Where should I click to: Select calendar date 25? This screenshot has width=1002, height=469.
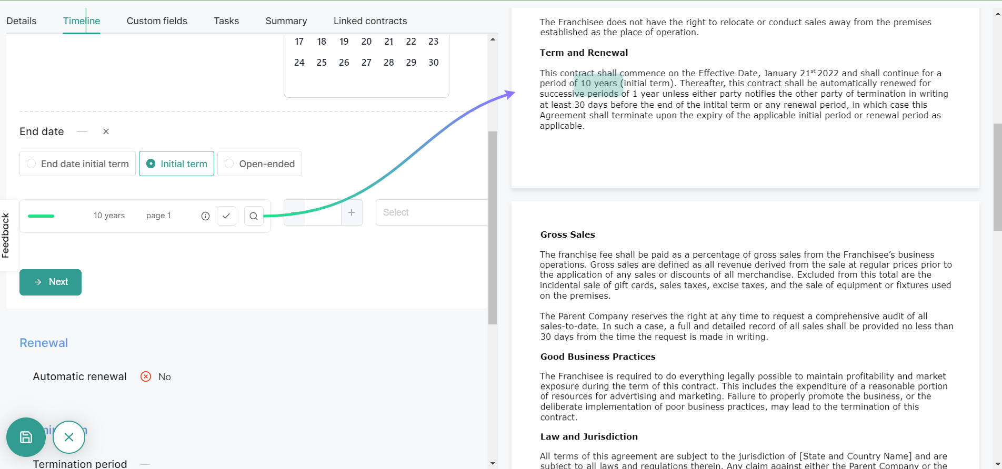pyautogui.click(x=322, y=63)
